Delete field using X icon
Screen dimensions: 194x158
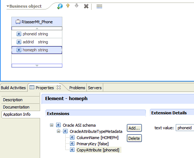pyautogui.click(x=86, y=6)
